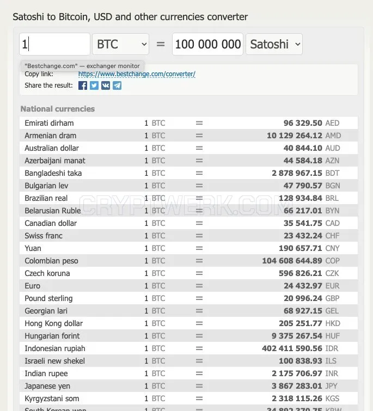Click the Indian rupee row

click(188, 373)
